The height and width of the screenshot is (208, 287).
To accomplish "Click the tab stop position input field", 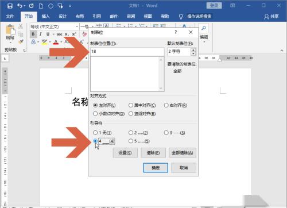I will [x=127, y=52].
